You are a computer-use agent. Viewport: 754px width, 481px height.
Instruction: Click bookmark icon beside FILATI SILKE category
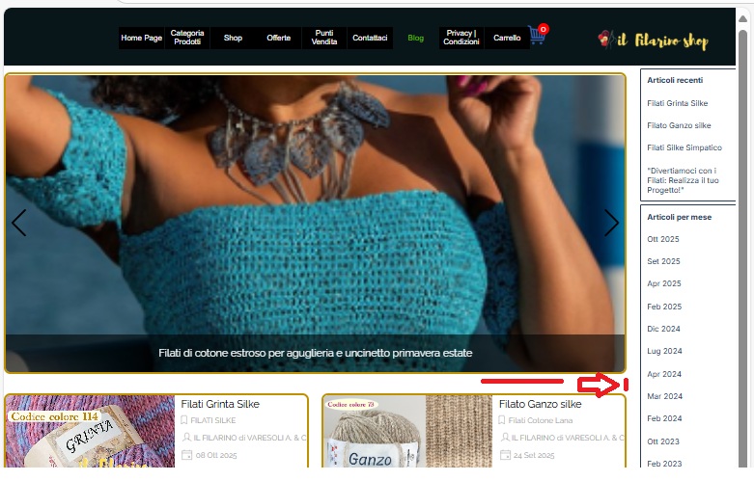coord(184,420)
